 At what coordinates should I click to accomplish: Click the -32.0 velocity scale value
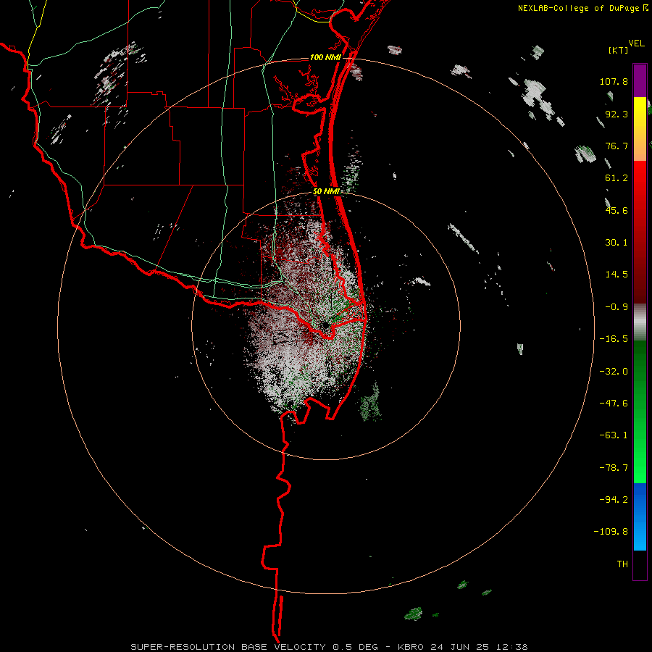click(x=614, y=372)
